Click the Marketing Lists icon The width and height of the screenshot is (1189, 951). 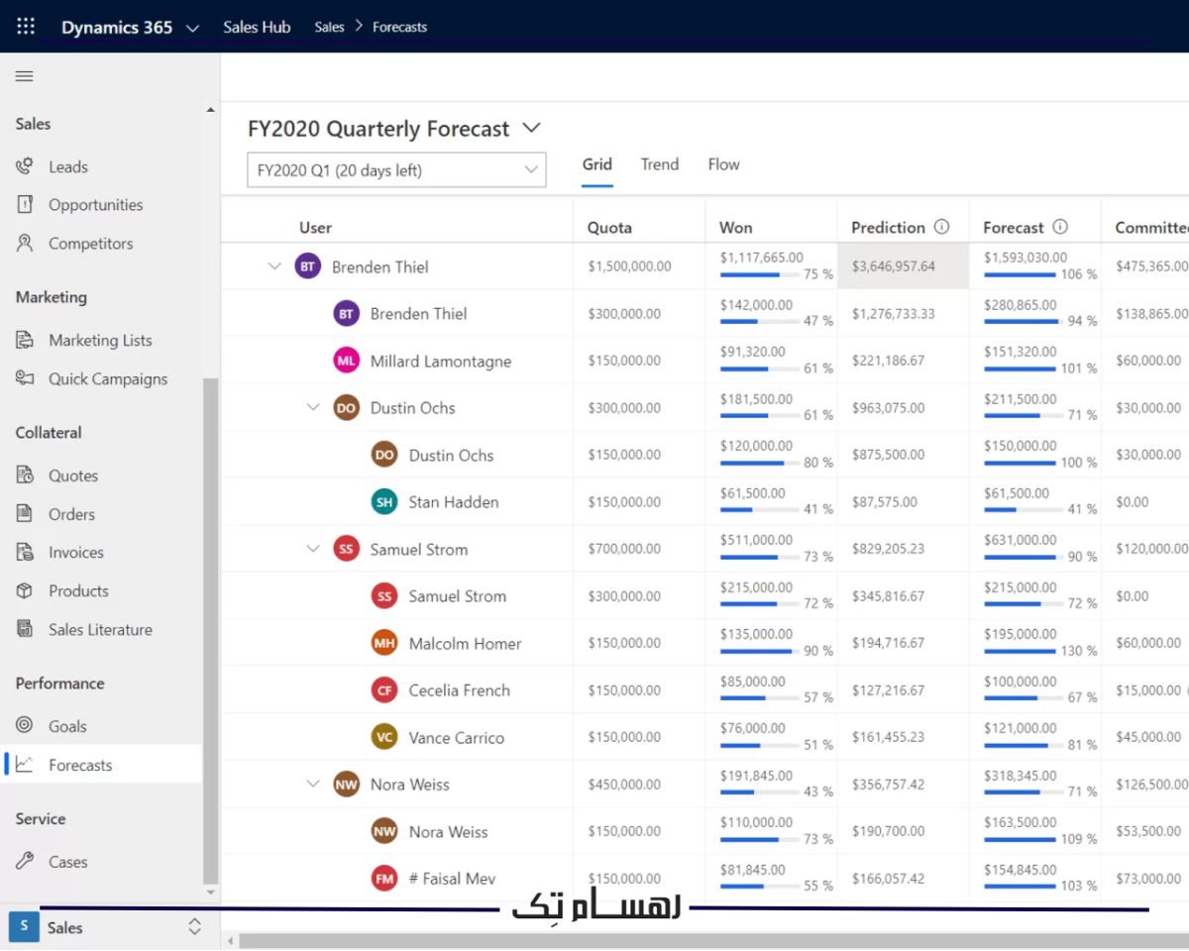pyautogui.click(x=24, y=340)
